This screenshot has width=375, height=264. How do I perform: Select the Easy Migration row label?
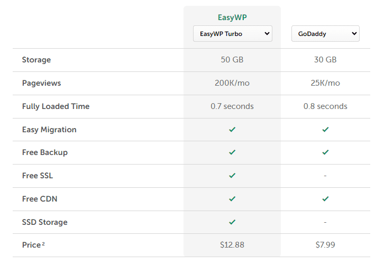49,130
